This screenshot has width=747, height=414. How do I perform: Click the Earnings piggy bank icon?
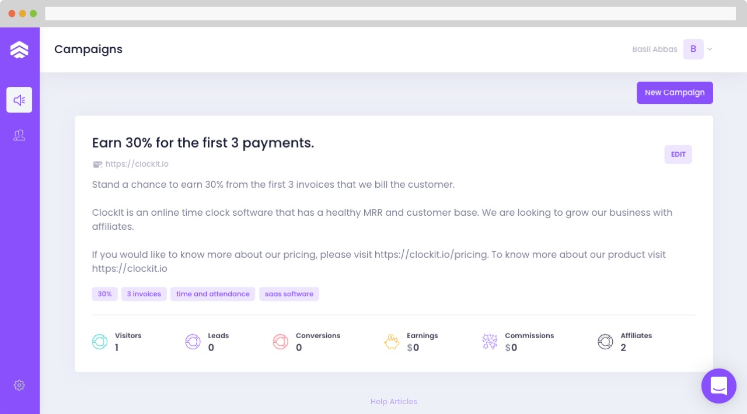tap(392, 342)
